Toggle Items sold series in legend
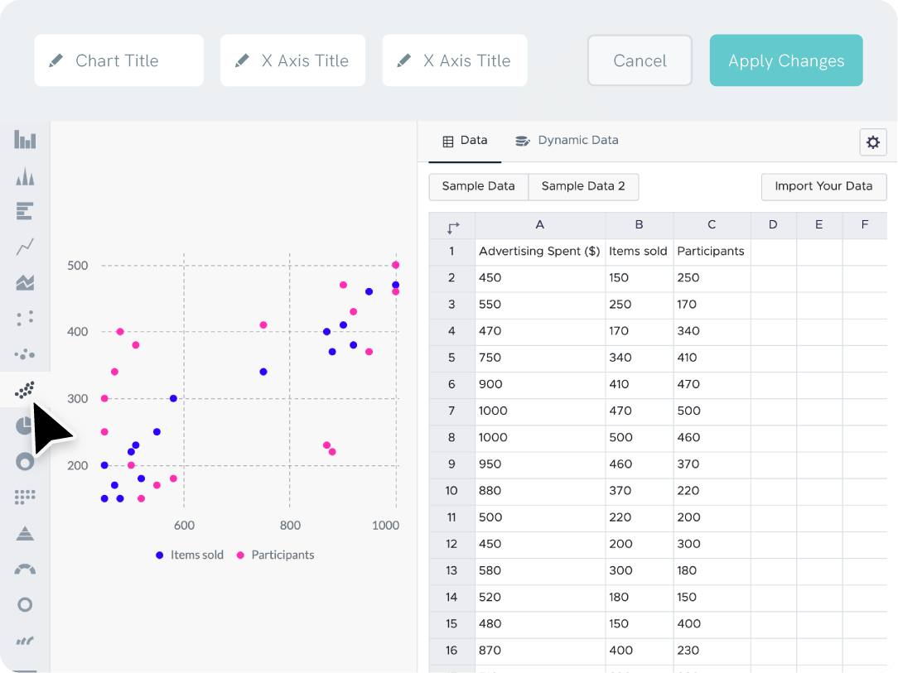This screenshot has width=898, height=673. [x=190, y=555]
